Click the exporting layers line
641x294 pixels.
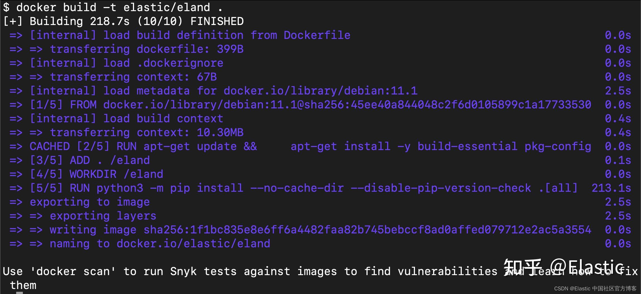[103, 216]
